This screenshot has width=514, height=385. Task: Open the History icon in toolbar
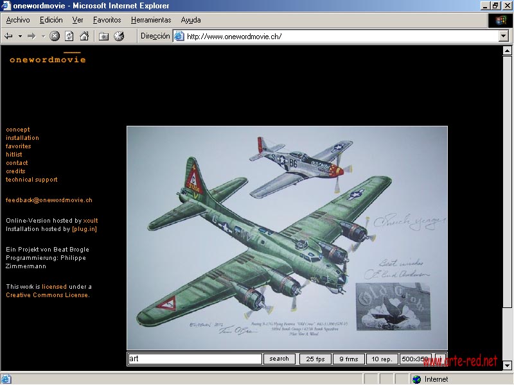click(x=119, y=37)
